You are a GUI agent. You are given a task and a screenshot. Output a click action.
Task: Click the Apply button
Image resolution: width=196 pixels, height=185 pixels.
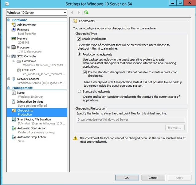pyautogui.click(x=179, y=178)
